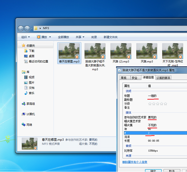The image size is (187, 172).
Task: Click the 长度 value 00:00:05
Action: tap(154, 141)
